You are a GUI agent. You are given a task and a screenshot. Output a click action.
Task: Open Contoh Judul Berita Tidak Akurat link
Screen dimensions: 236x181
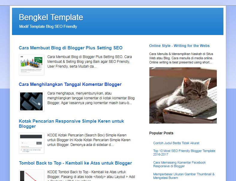coord(176,143)
